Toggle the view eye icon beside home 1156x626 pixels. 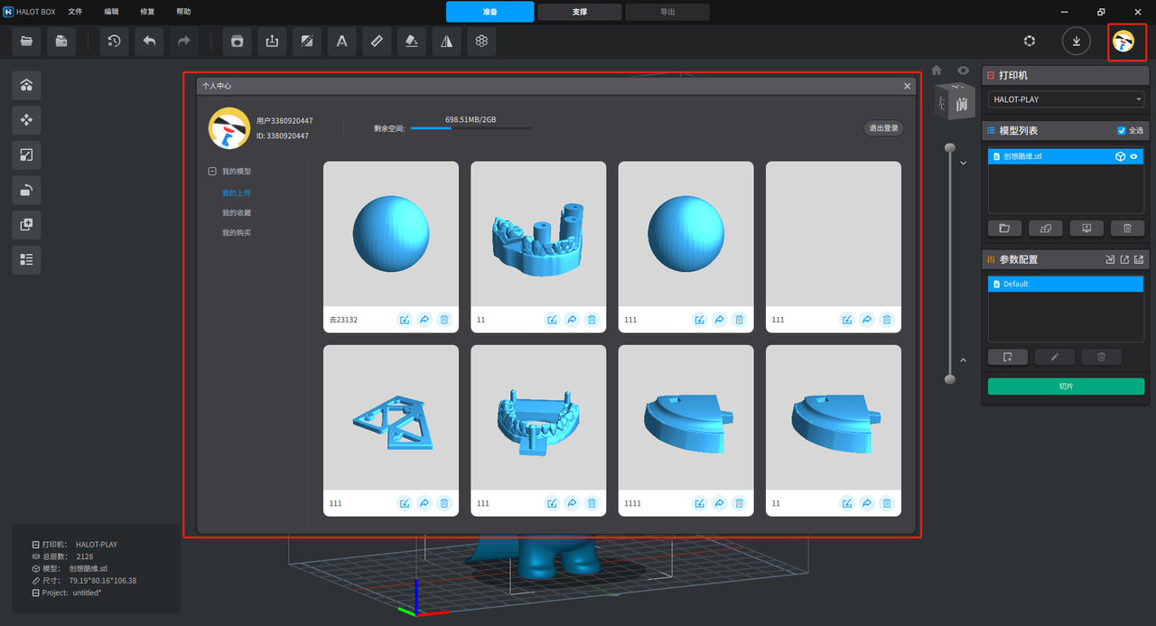coord(964,70)
